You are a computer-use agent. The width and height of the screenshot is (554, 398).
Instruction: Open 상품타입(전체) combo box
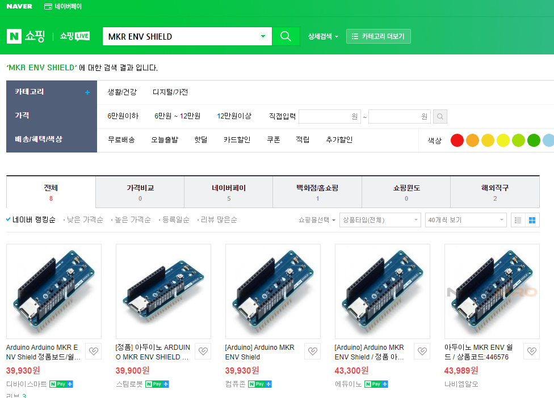380,220
